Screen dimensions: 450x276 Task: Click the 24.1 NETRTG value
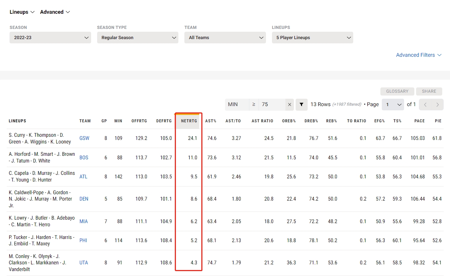[x=193, y=138]
